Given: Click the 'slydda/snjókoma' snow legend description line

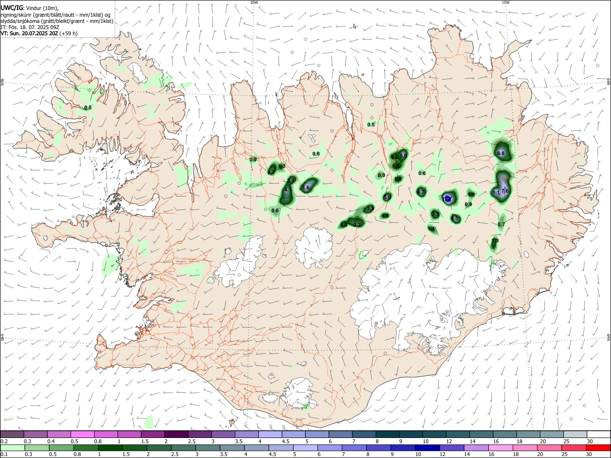Looking at the screenshot, I should point(57,21).
